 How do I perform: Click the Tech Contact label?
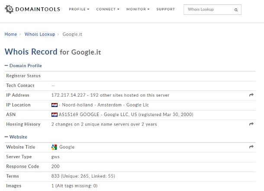pos(20,85)
